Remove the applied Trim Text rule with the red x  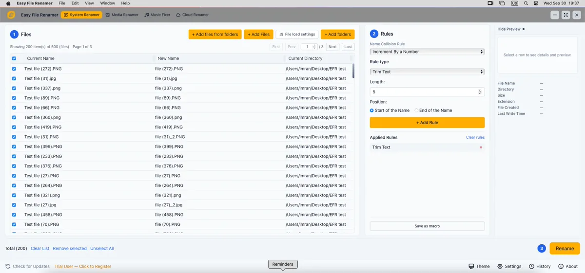[x=481, y=147]
